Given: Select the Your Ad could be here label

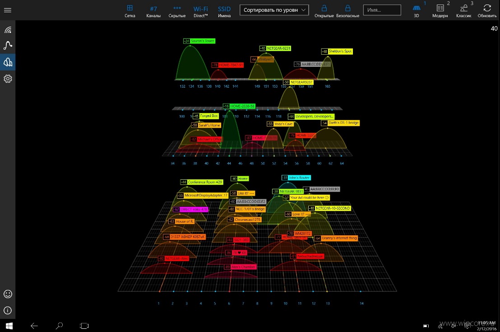Looking at the screenshot, I should click(x=306, y=197).
